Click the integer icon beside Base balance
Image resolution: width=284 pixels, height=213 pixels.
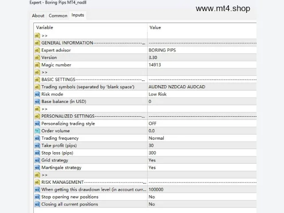37,102
